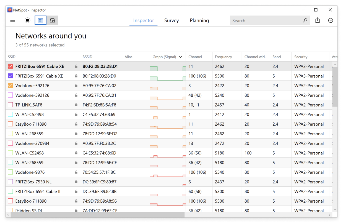Click the NetSpot app logo in title bar

(x=10, y=10)
